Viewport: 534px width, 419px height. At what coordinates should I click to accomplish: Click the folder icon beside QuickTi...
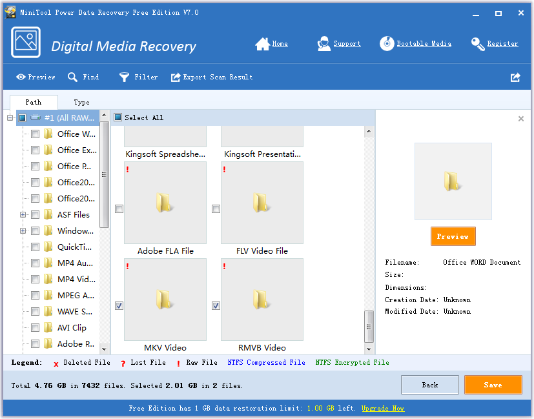[48, 247]
